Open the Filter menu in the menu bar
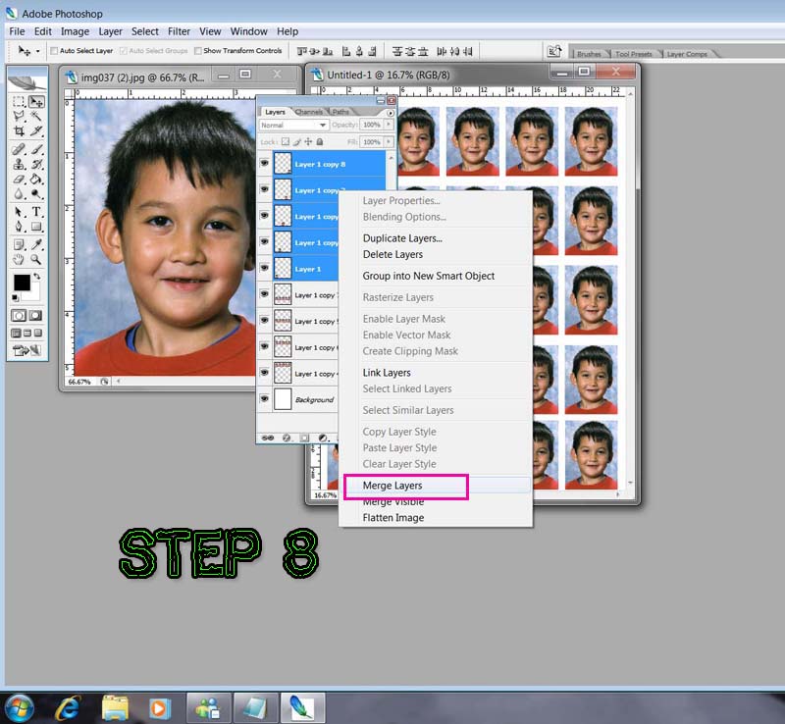 point(179,31)
